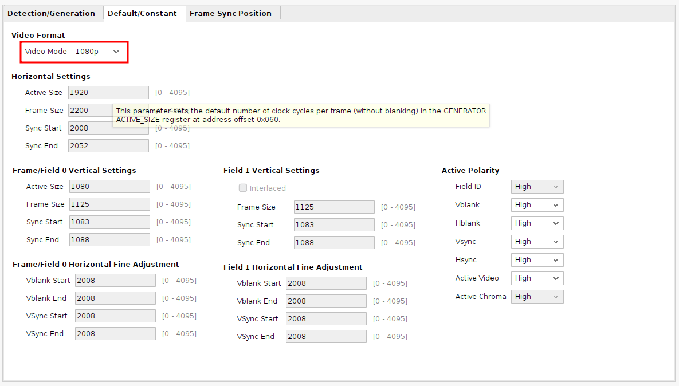Open the Frame Sync Position tab
Viewport: 679px width, 386px height.
(x=230, y=13)
